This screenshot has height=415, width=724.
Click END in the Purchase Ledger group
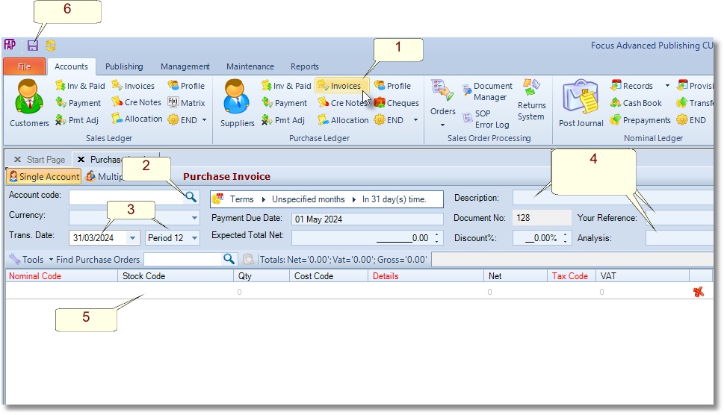click(x=389, y=120)
